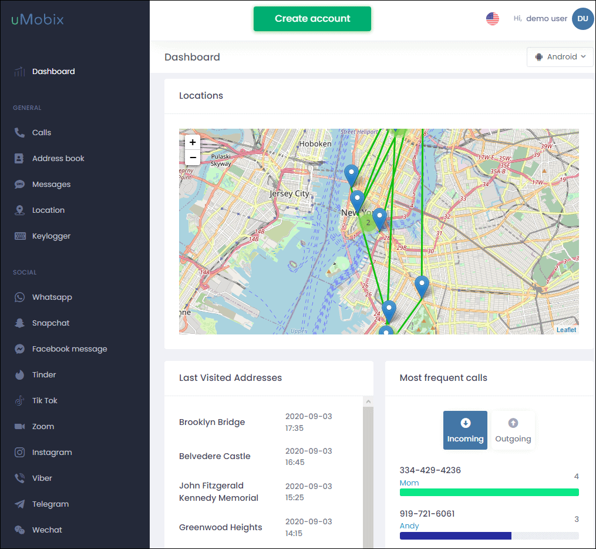Click the WhatsApp icon in the sidebar
The width and height of the screenshot is (596, 549).
tap(20, 297)
